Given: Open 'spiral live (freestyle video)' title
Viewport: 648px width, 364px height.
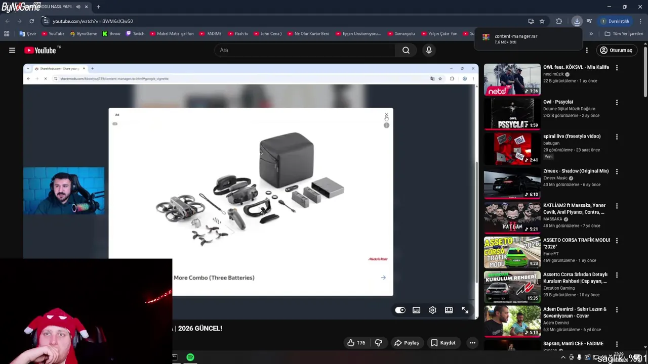Looking at the screenshot, I should pyautogui.click(x=572, y=136).
